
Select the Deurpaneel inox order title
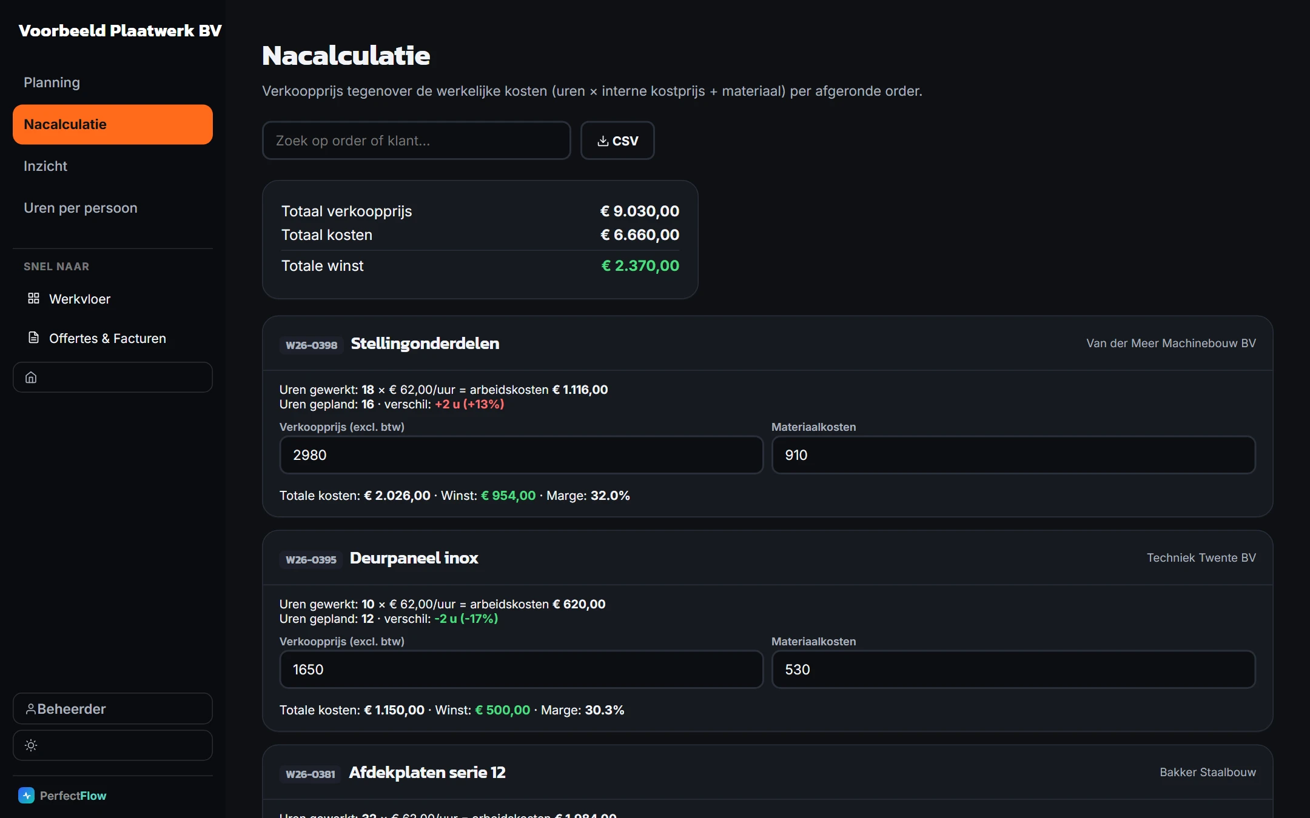(414, 558)
